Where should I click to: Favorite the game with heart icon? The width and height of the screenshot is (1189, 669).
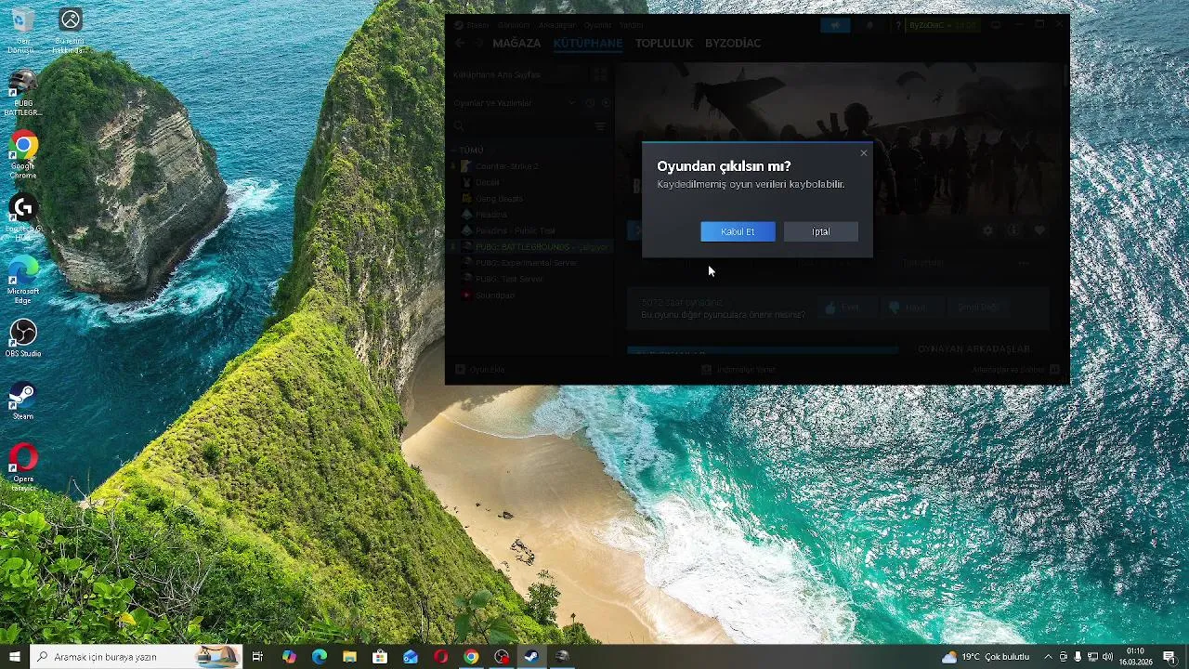[1039, 230]
